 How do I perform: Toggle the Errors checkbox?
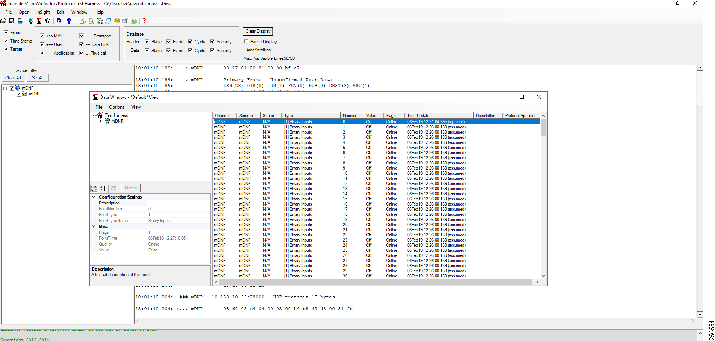click(x=6, y=32)
